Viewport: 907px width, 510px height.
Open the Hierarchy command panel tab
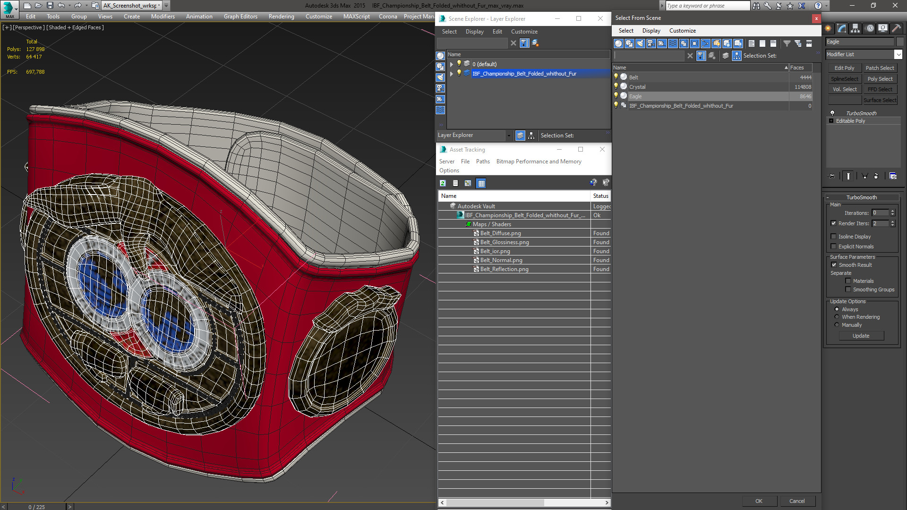(x=856, y=28)
